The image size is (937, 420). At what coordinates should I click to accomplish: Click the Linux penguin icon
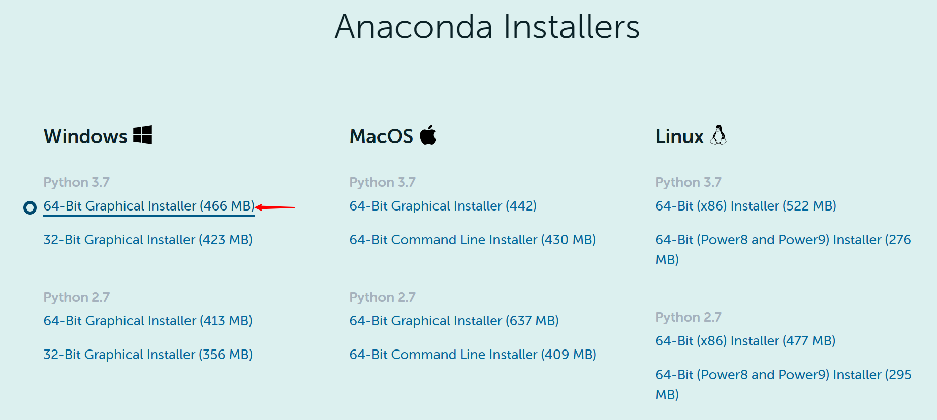tap(719, 135)
